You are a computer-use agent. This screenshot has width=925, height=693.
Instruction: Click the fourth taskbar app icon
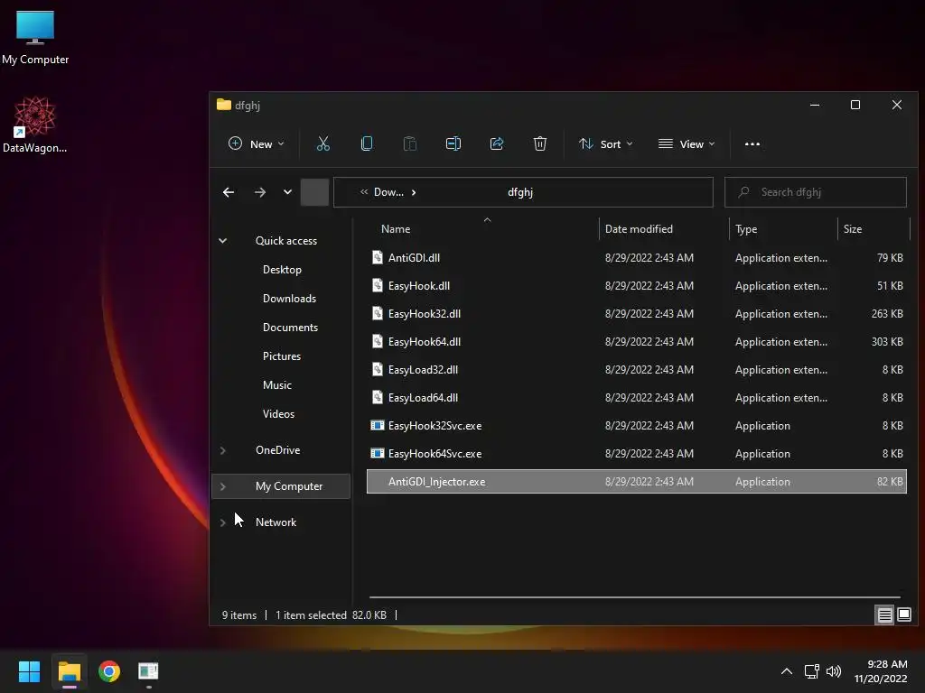click(149, 671)
